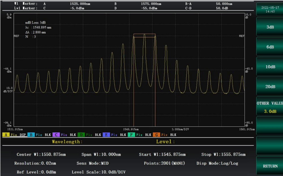Click the 3dB softkey
The image size is (283, 176).
tap(270, 27)
